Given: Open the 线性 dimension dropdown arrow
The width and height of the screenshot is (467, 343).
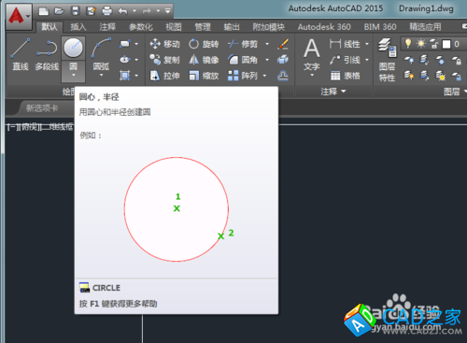Looking at the screenshot, I should pos(367,44).
